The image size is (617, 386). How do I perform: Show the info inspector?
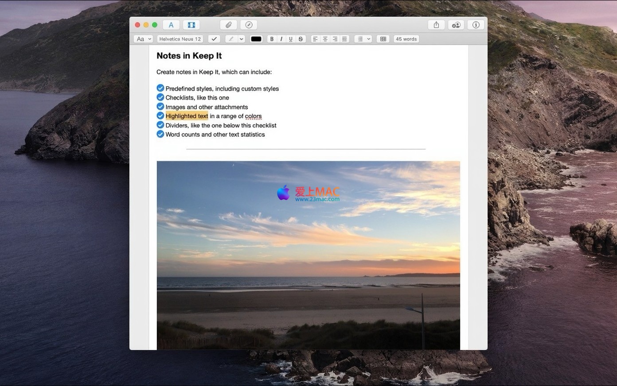pos(476,25)
